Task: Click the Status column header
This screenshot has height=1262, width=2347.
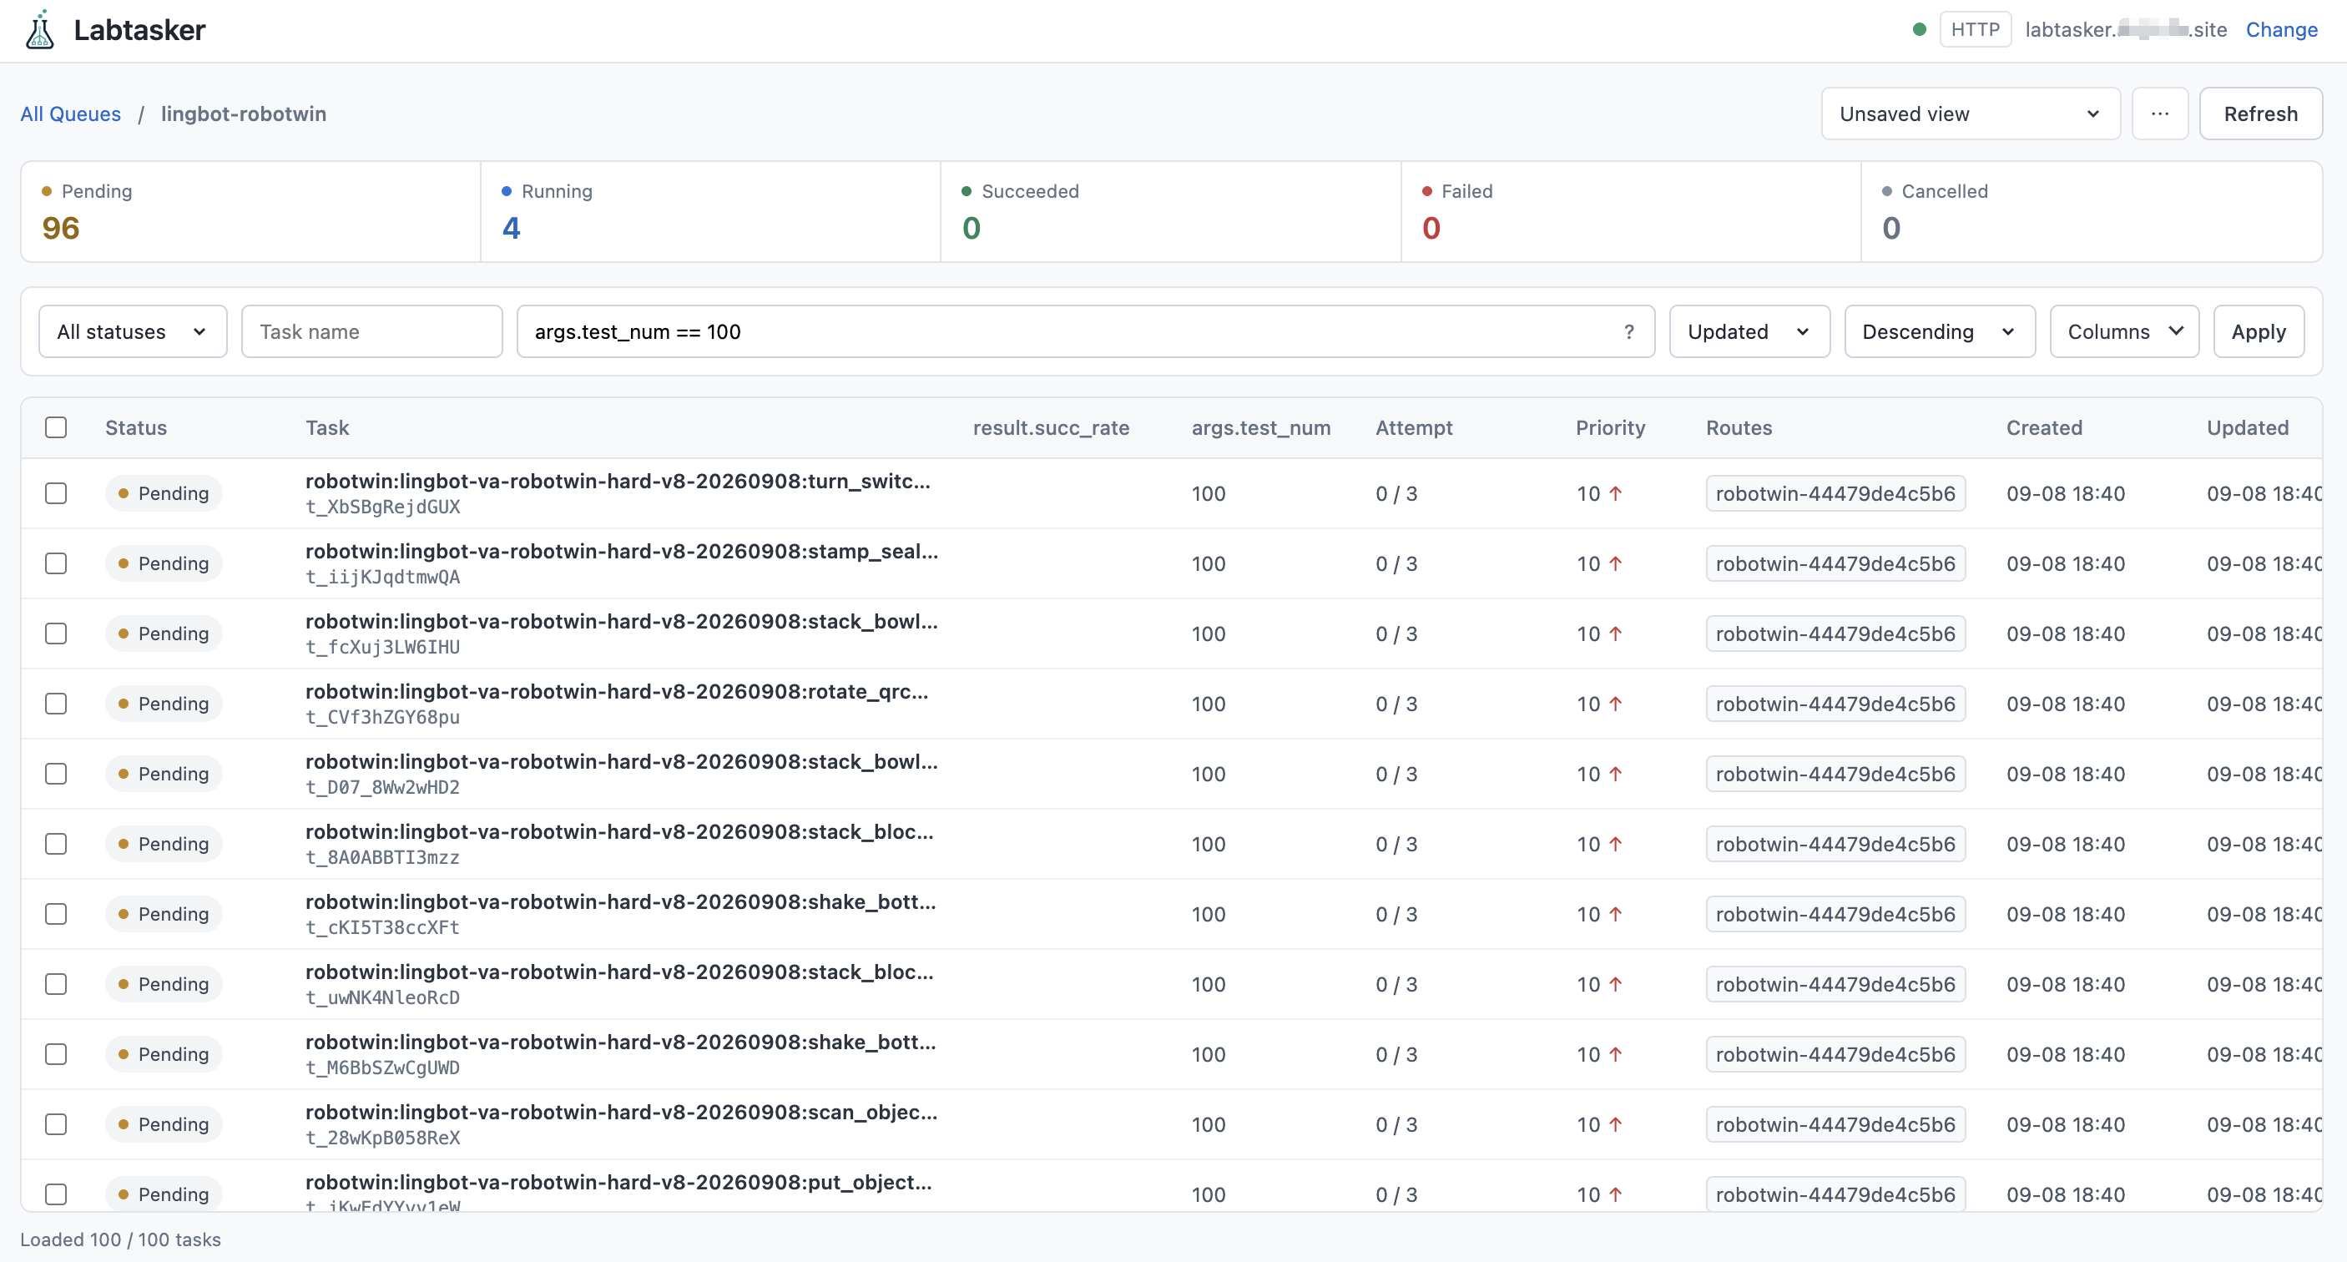Action: [136, 427]
